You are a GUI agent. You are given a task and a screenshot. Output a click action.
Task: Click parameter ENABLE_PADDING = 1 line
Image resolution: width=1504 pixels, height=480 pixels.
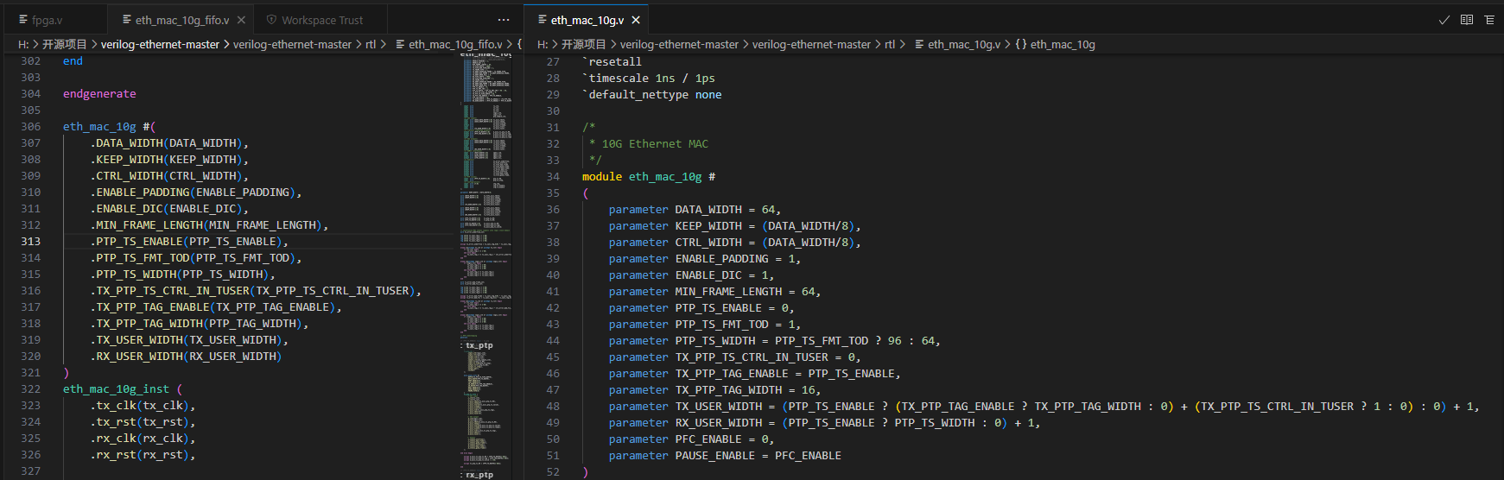click(705, 259)
